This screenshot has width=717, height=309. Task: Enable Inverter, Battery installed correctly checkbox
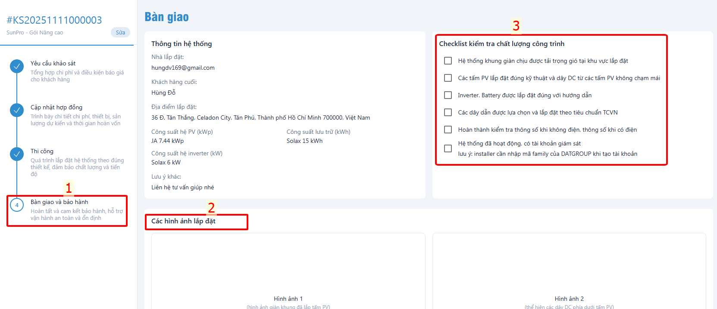click(x=448, y=95)
